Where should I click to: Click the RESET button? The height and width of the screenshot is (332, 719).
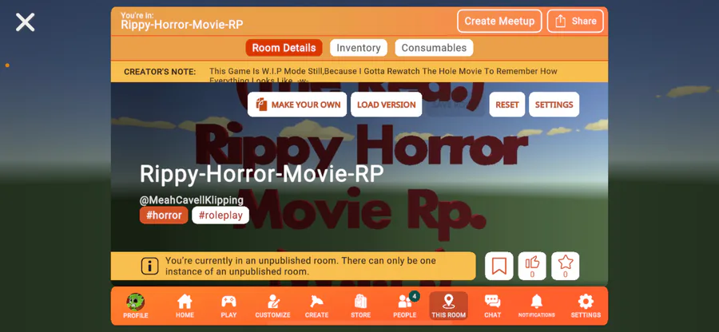pyautogui.click(x=507, y=105)
